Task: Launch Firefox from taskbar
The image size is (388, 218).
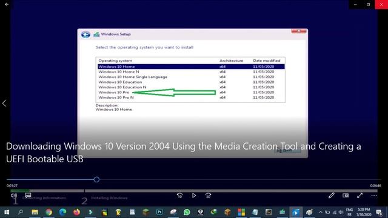Action: 76,212
